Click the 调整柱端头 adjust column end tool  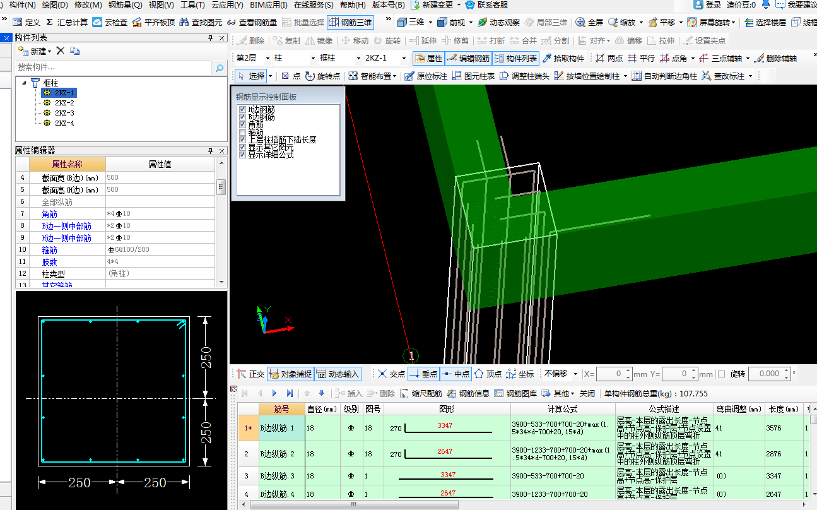pos(524,76)
